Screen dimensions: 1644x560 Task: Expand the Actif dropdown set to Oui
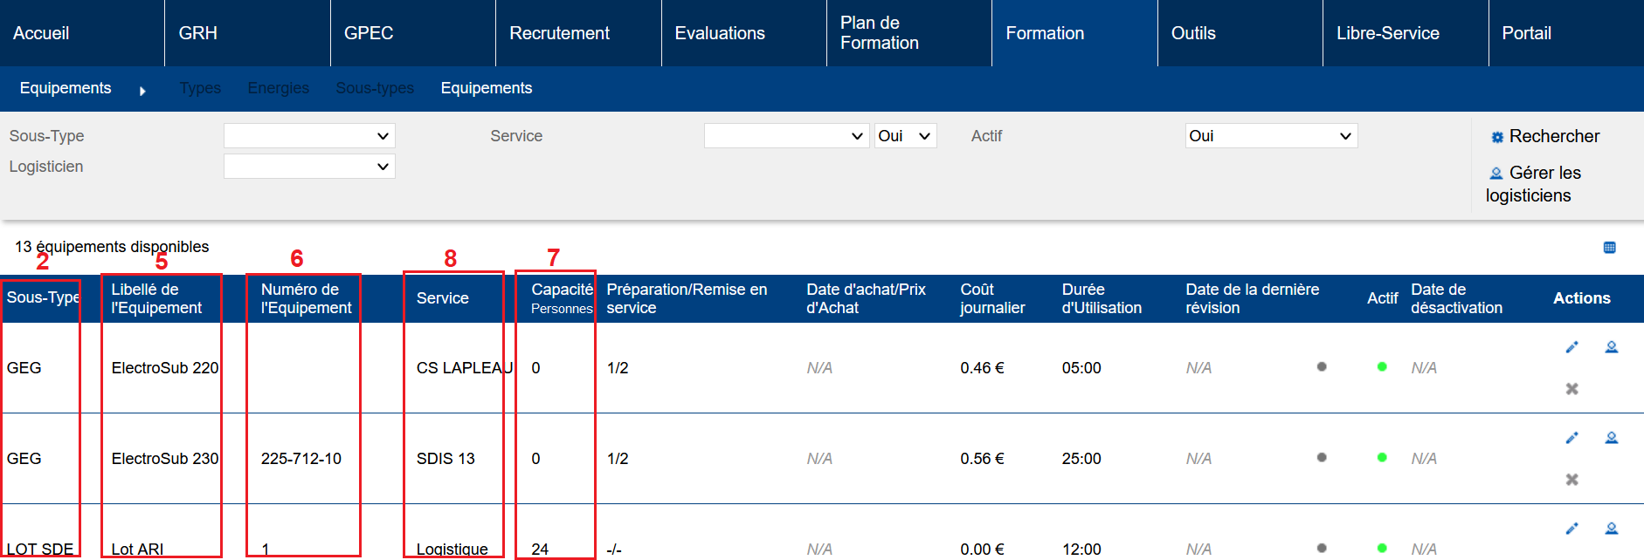1270,136
